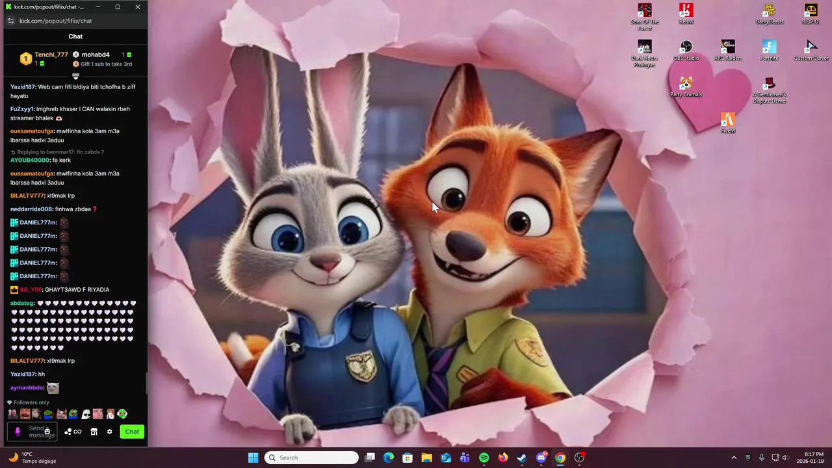Launch OBS Studio from the desktop
This screenshot has width=832, height=468.
tap(686, 50)
